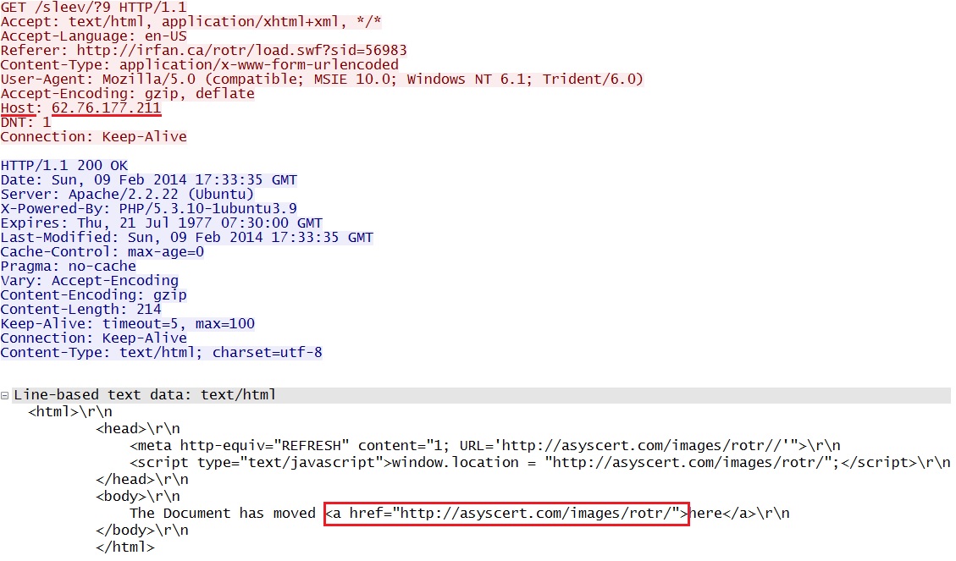Select the DNT: 1 request header
The height and width of the screenshot is (561, 956).
point(25,122)
